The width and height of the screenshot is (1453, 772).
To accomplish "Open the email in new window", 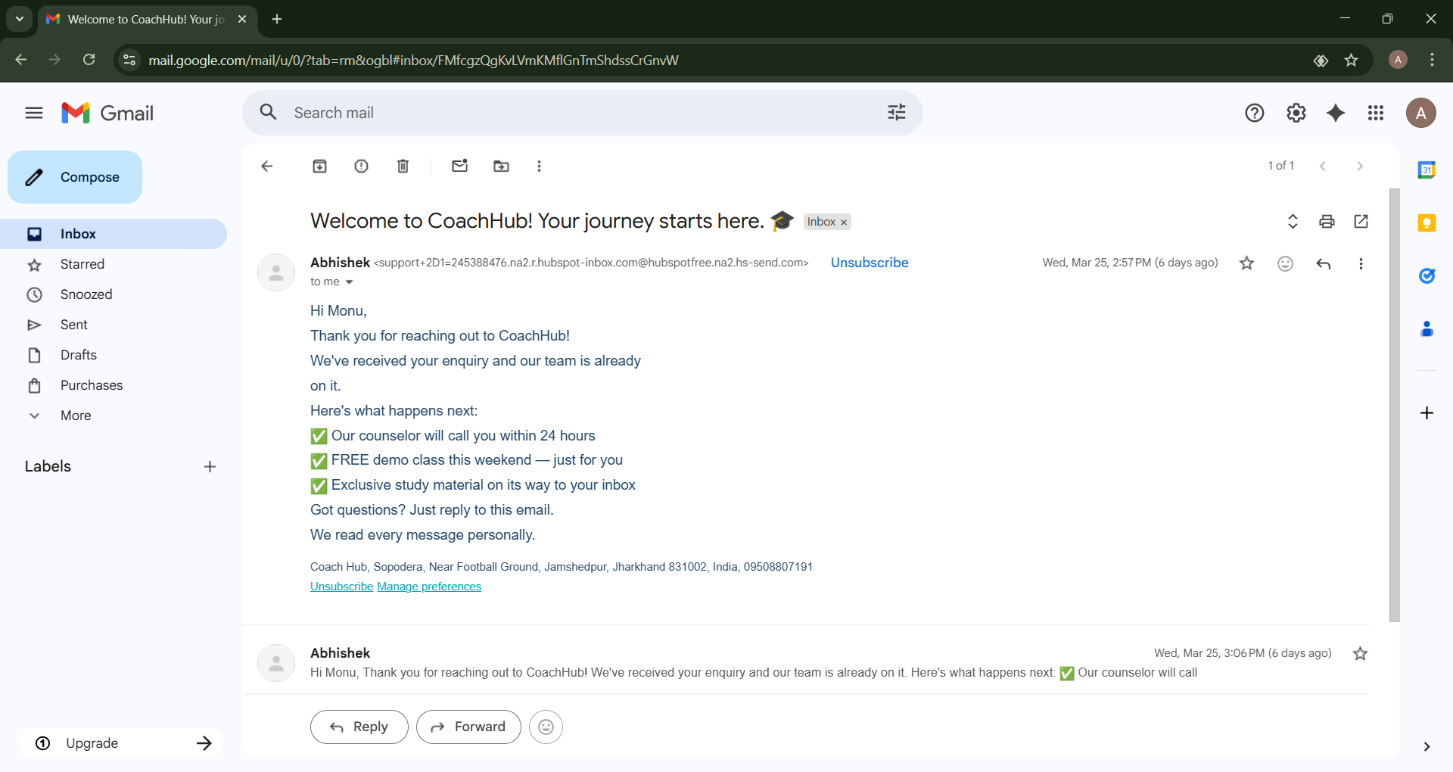I will click(1361, 221).
